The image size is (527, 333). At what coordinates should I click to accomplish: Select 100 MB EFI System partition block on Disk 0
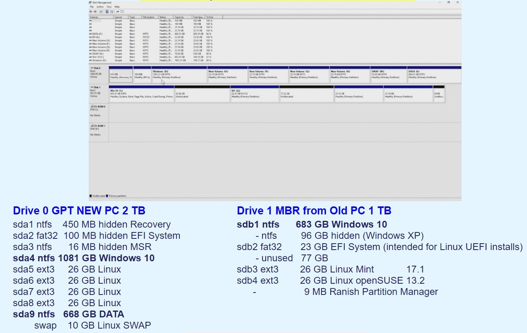click(142, 75)
